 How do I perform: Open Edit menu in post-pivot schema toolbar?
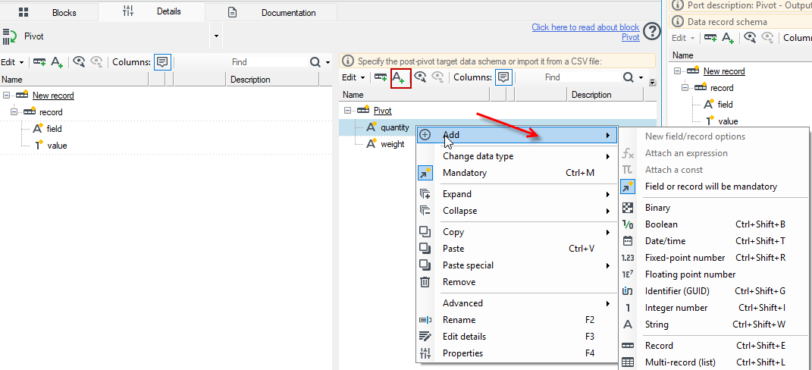click(354, 77)
